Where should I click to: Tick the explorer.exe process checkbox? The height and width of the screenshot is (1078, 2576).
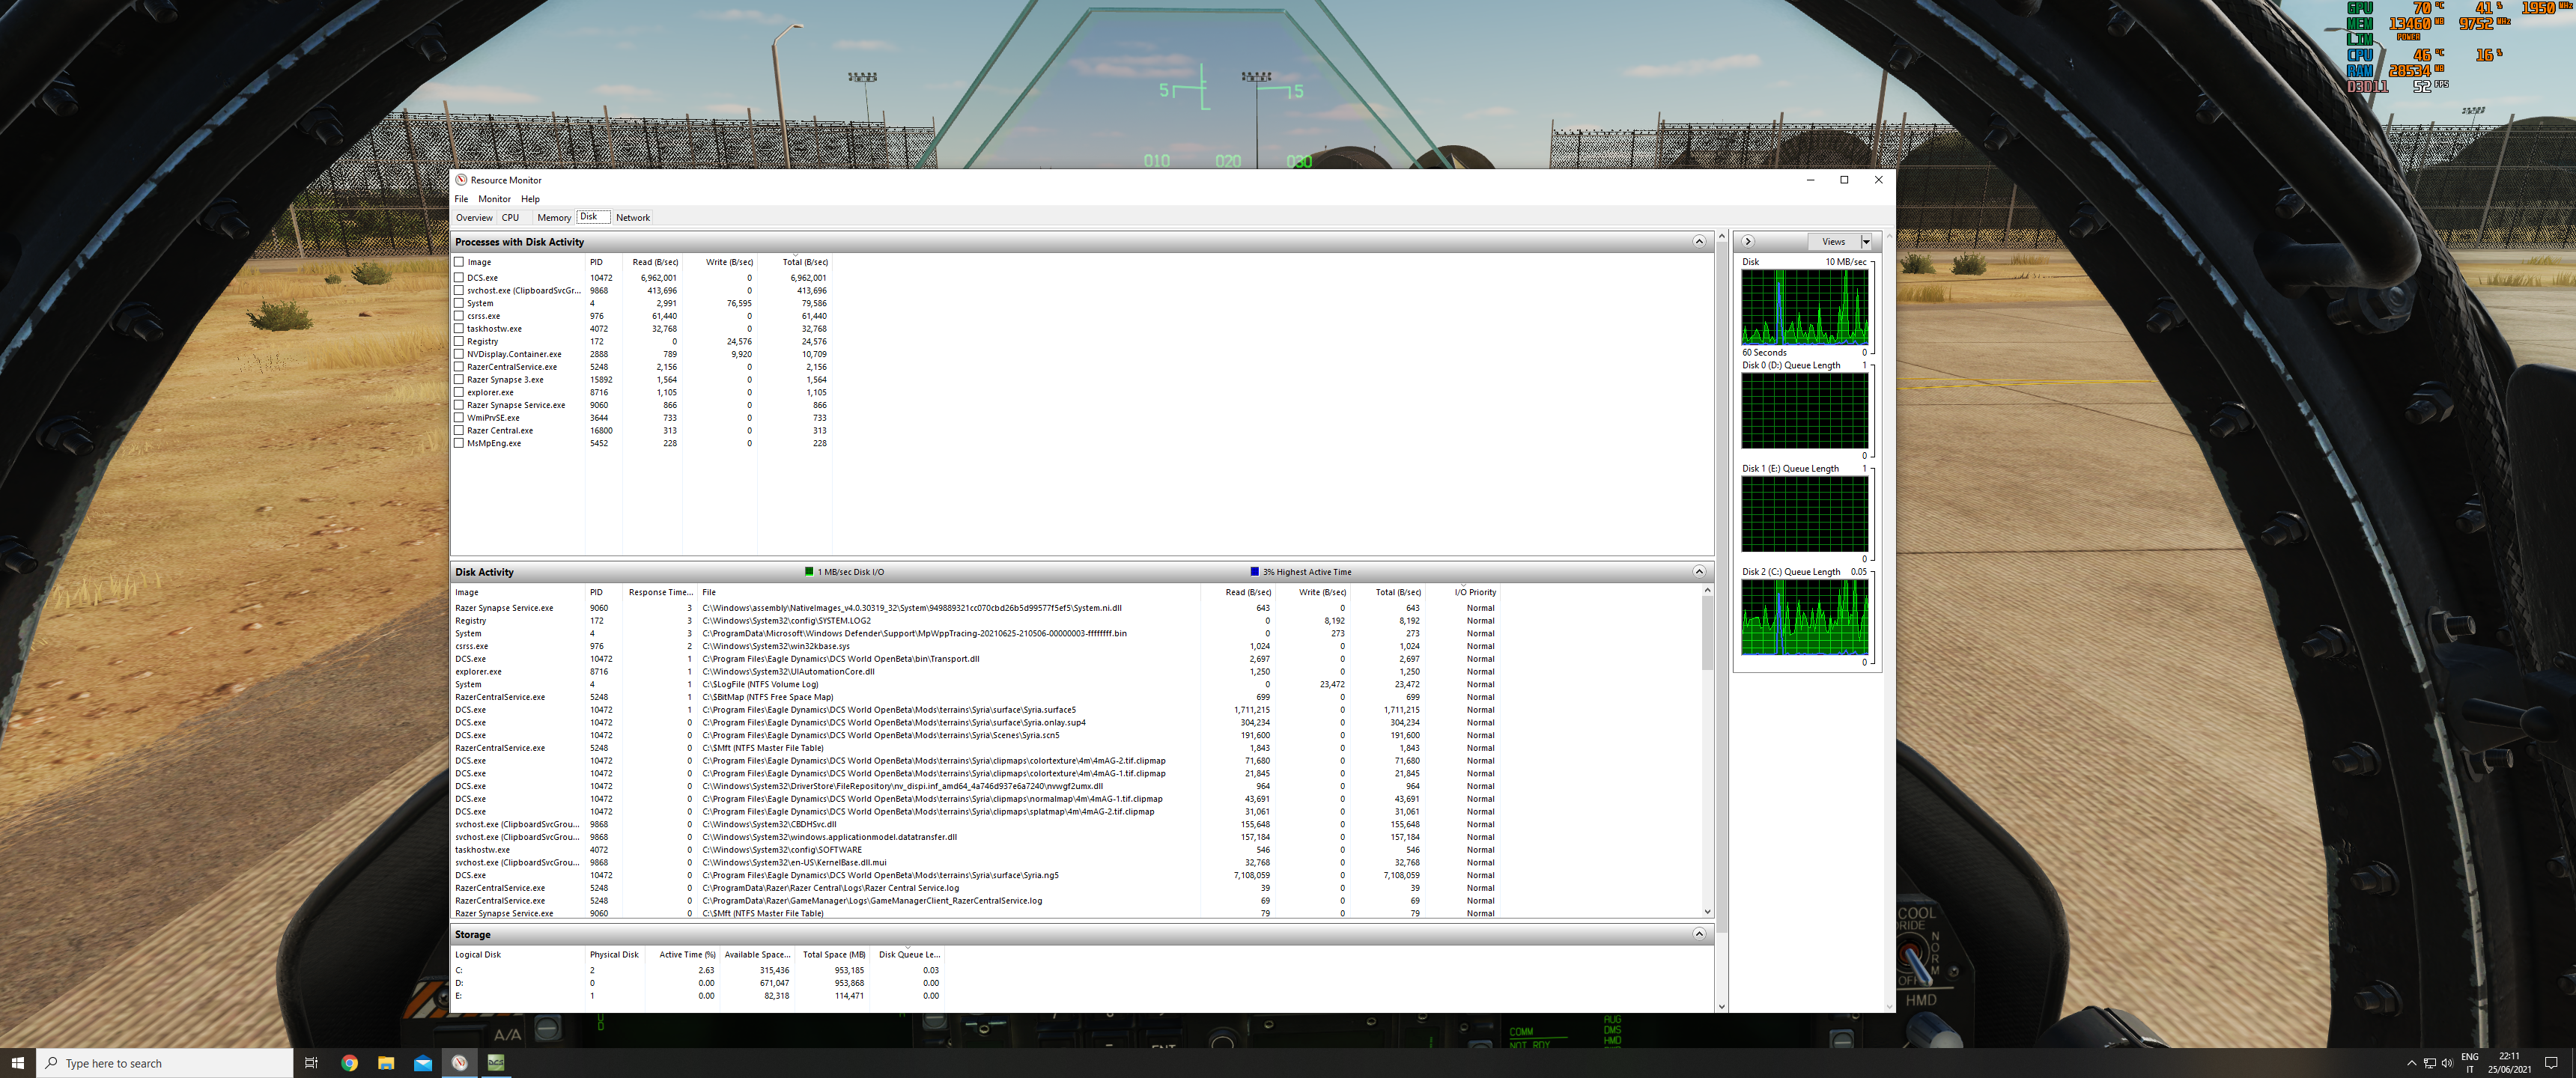[x=459, y=392]
